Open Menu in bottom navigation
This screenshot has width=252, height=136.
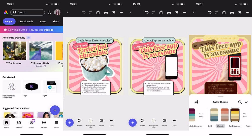(56, 124)
